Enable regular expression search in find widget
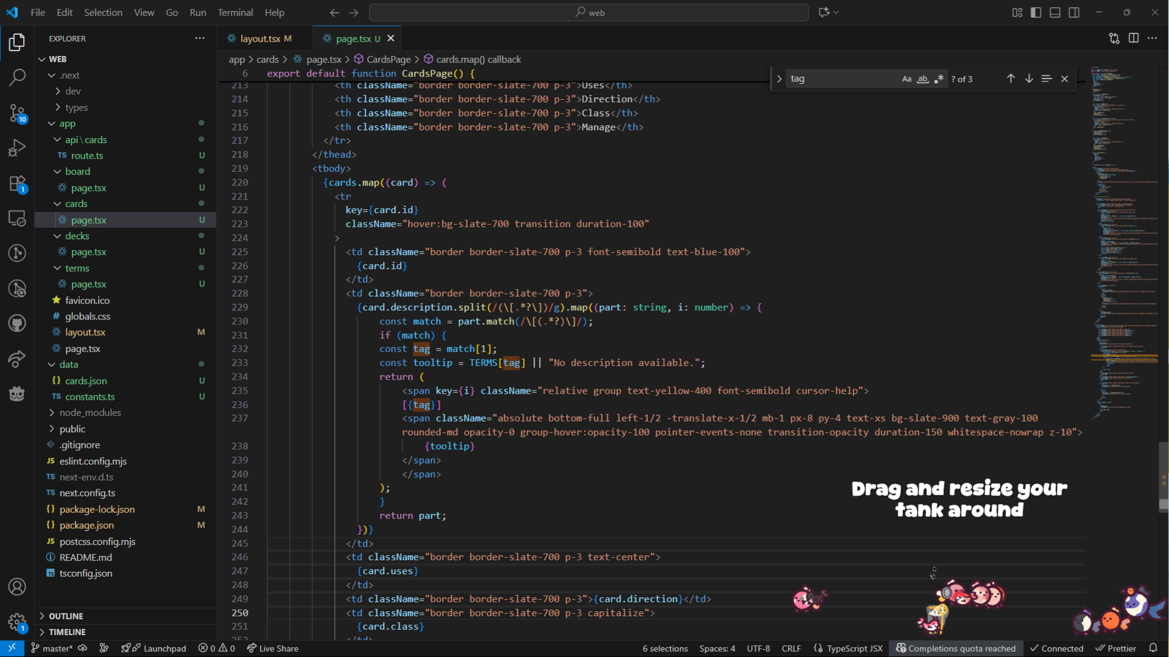Viewport: 1169px width, 657px height. [x=939, y=78]
